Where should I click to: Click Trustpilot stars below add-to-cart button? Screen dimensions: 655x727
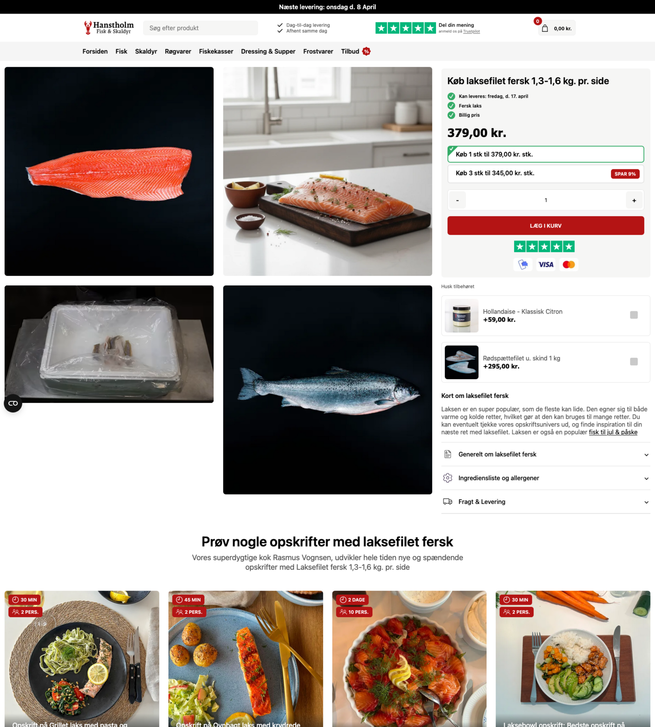coord(544,246)
